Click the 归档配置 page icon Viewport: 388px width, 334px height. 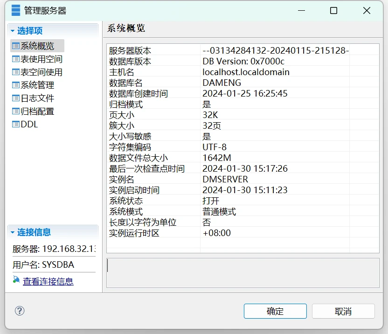(16, 111)
